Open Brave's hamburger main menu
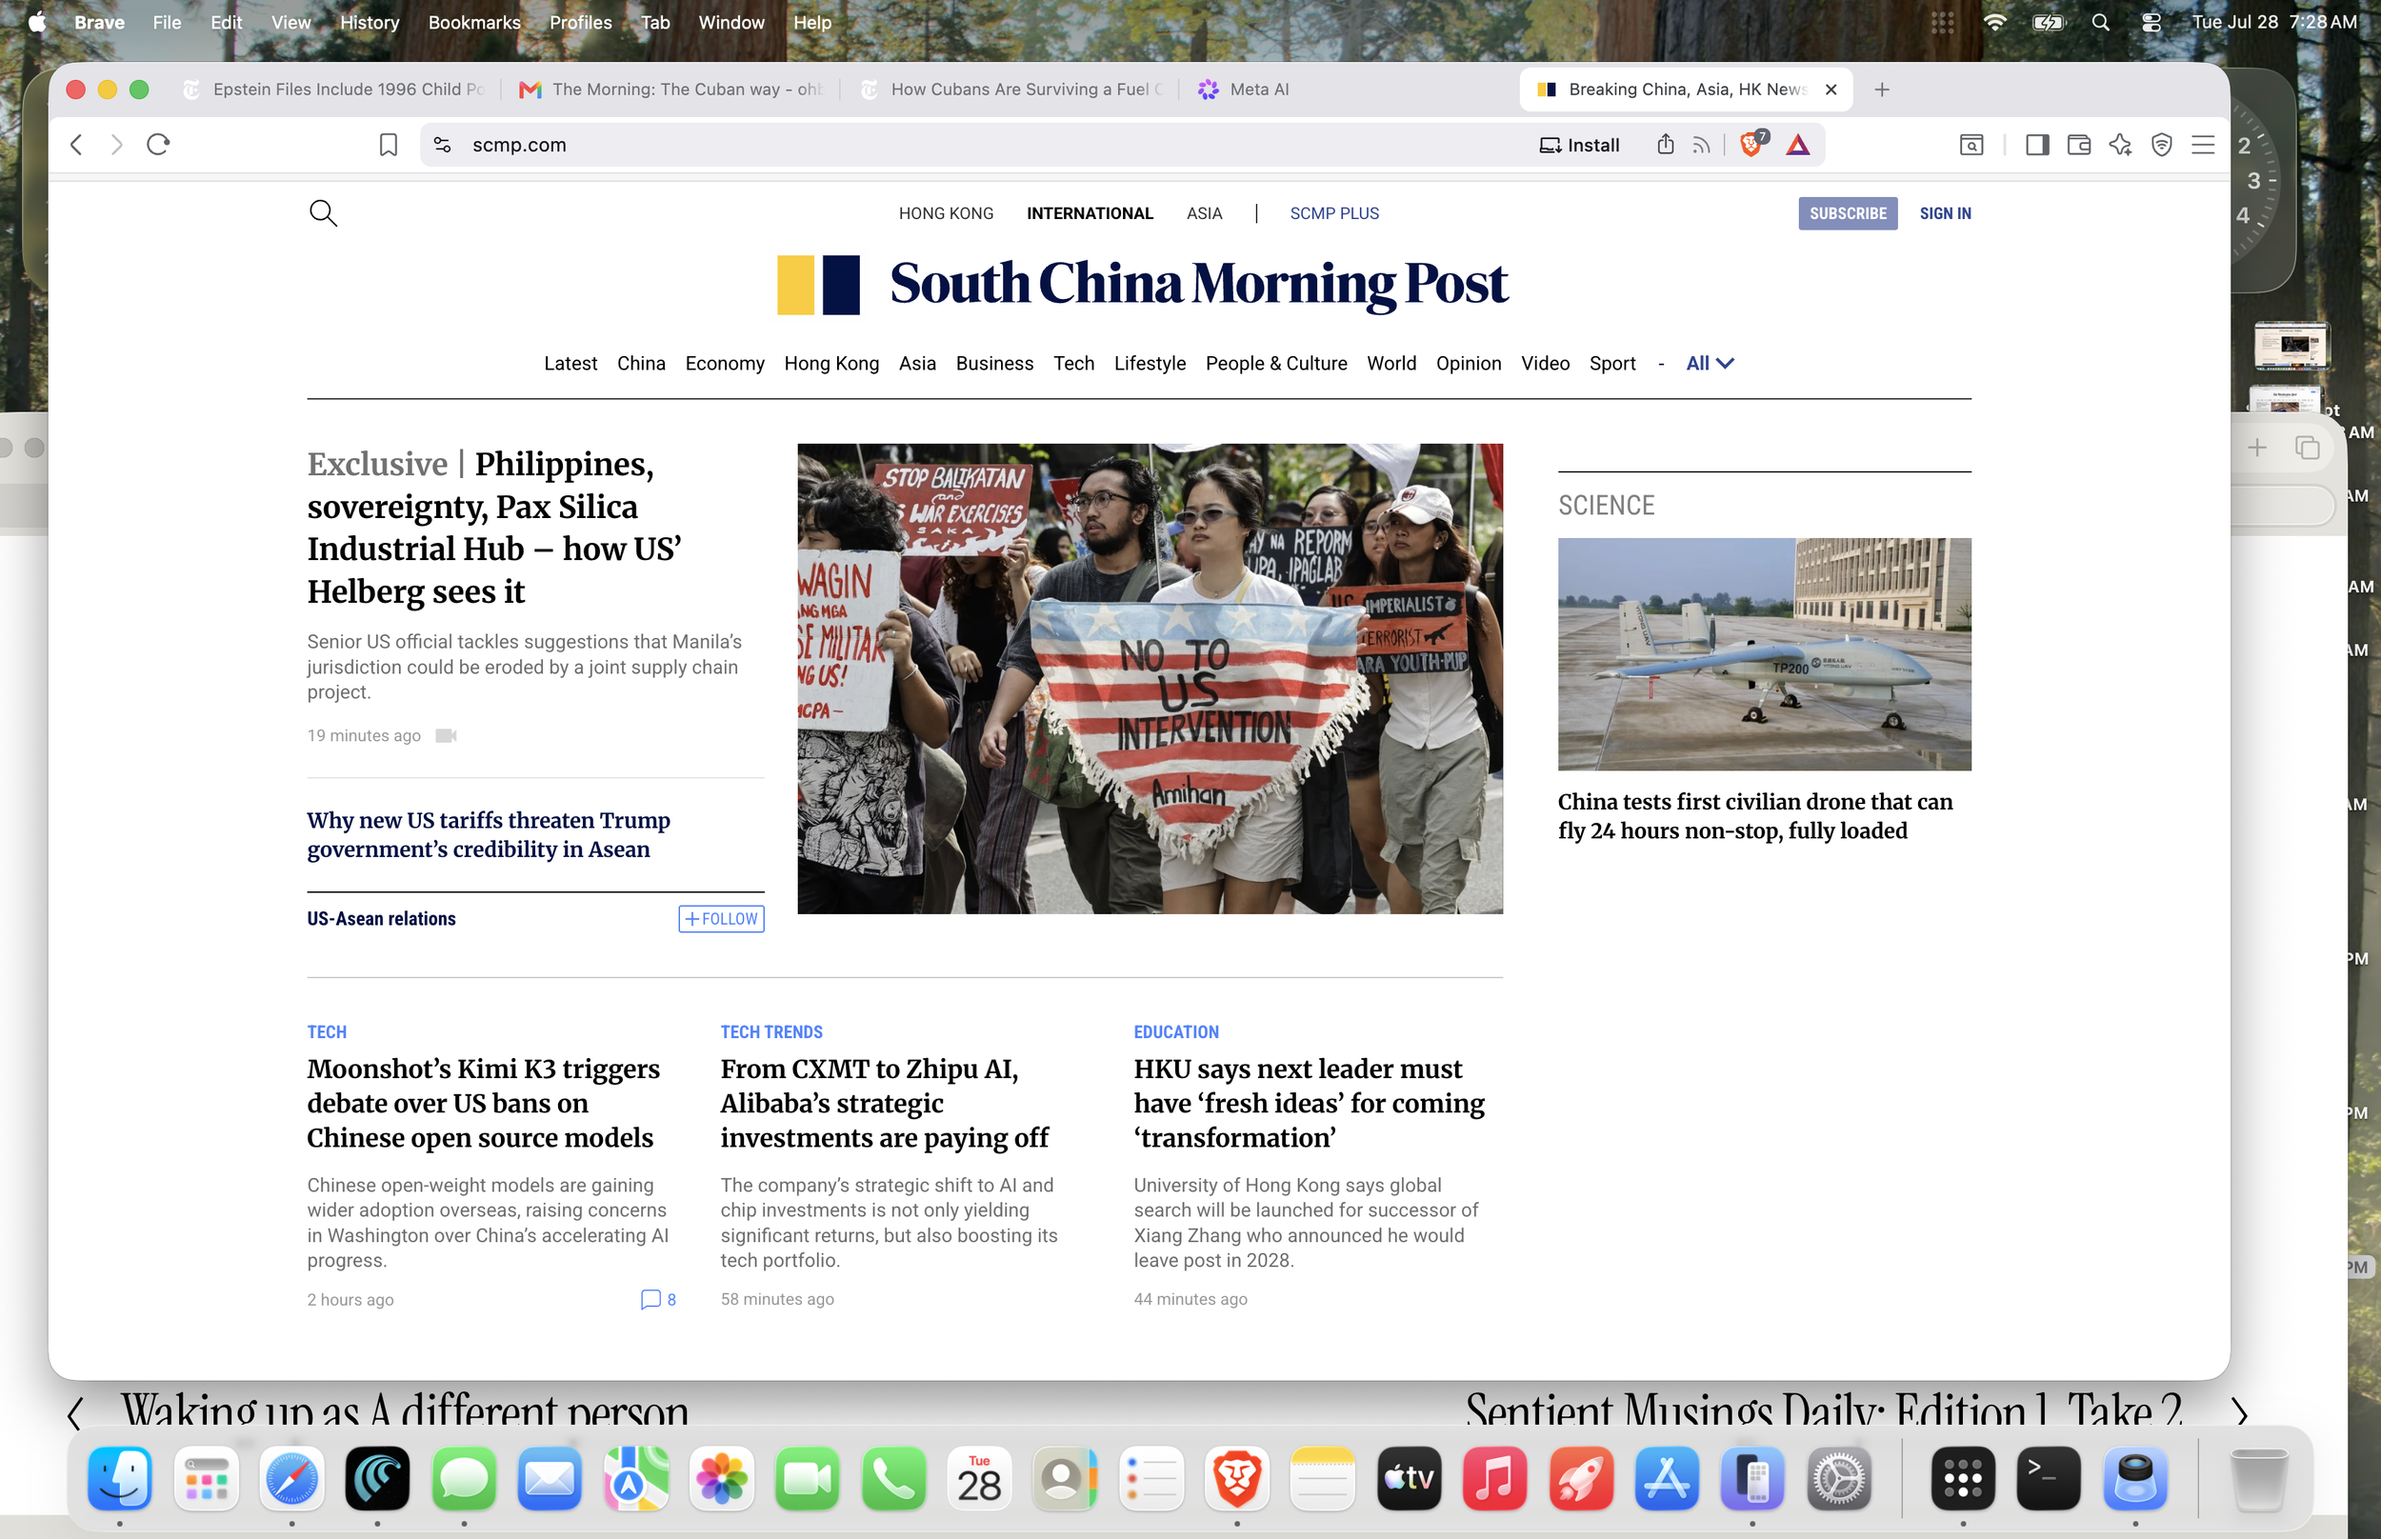 [x=2203, y=145]
